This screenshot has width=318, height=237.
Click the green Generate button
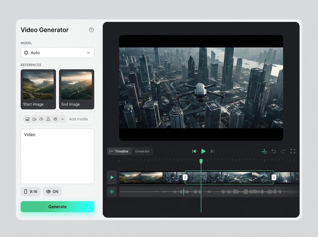pos(58,207)
